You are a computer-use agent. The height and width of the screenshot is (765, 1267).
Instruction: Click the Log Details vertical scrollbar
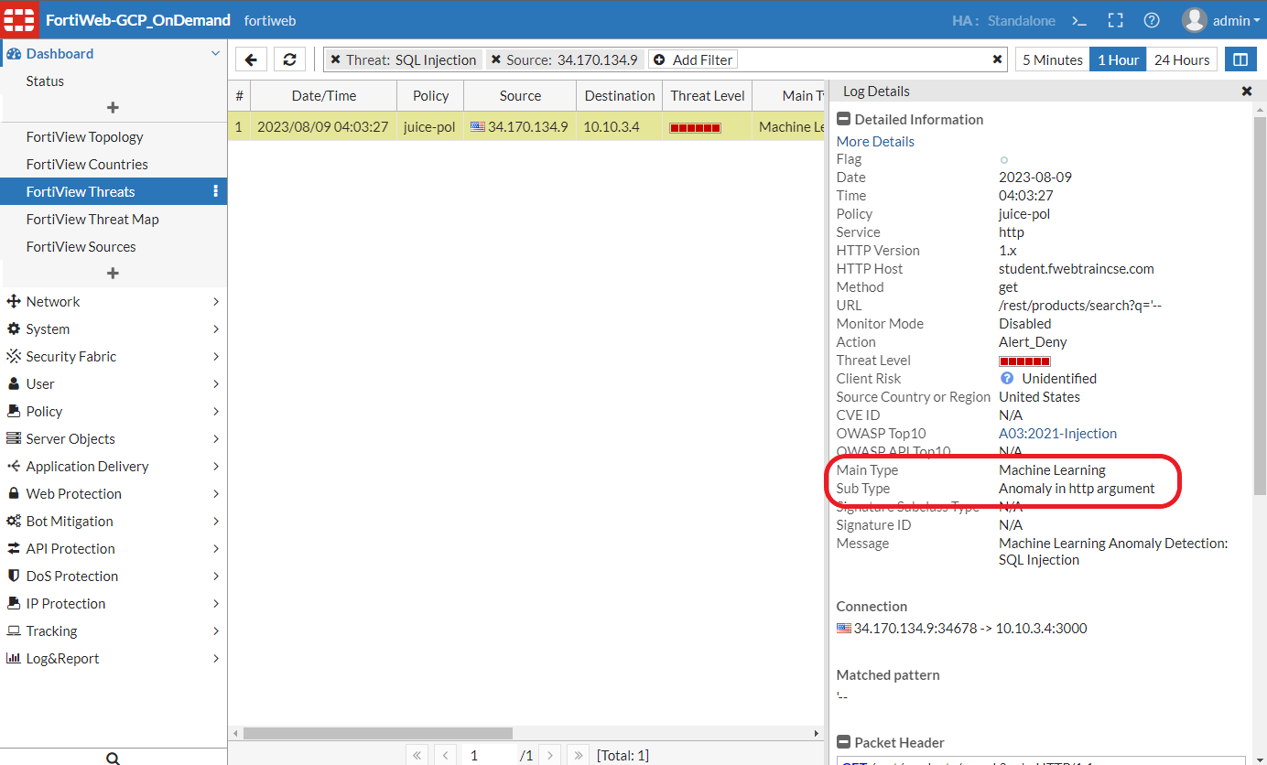(1260, 306)
